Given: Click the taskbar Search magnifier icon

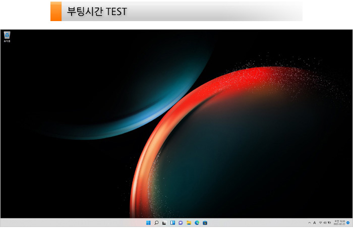Looking at the screenshot, I should point(156,222).
